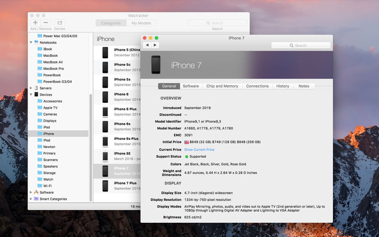Viewport: 379px width, 237px height.
Task: Go to previous model with back arrow
Action: (147, 45)
